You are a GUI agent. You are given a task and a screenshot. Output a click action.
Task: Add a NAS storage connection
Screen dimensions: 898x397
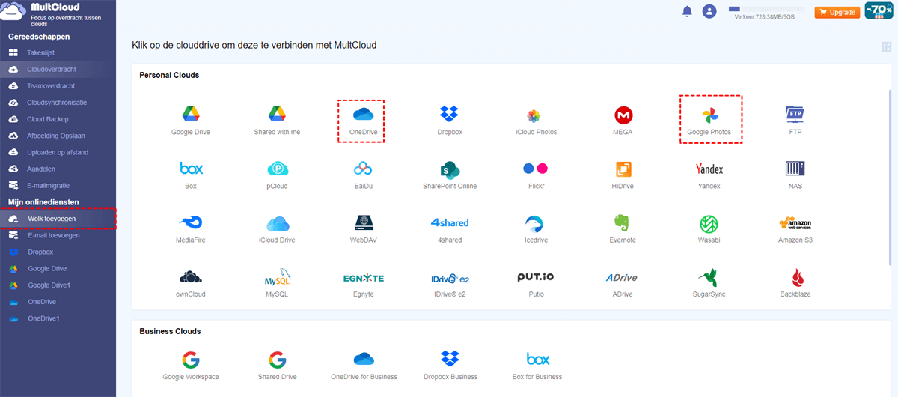(x=795, y=168)
